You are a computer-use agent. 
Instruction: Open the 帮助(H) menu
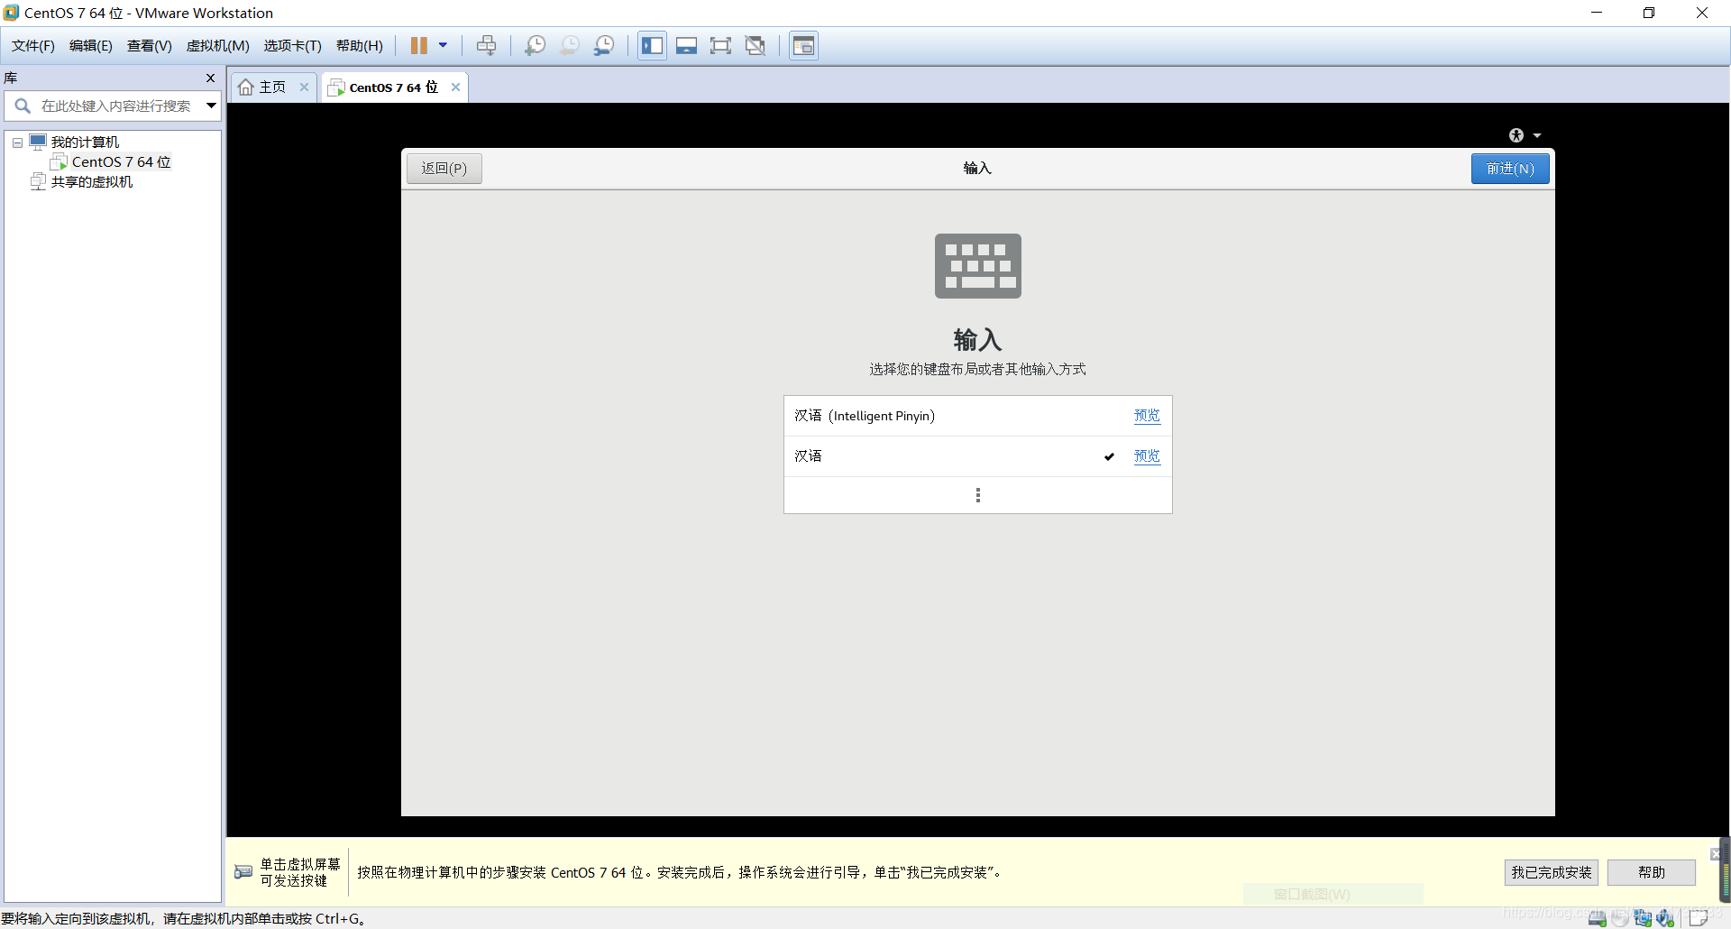(360, 46)
